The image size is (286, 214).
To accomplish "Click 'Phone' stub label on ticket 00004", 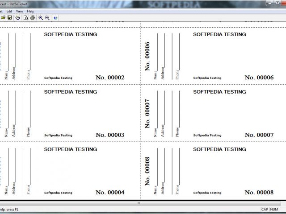I will (x=28, y=189).
